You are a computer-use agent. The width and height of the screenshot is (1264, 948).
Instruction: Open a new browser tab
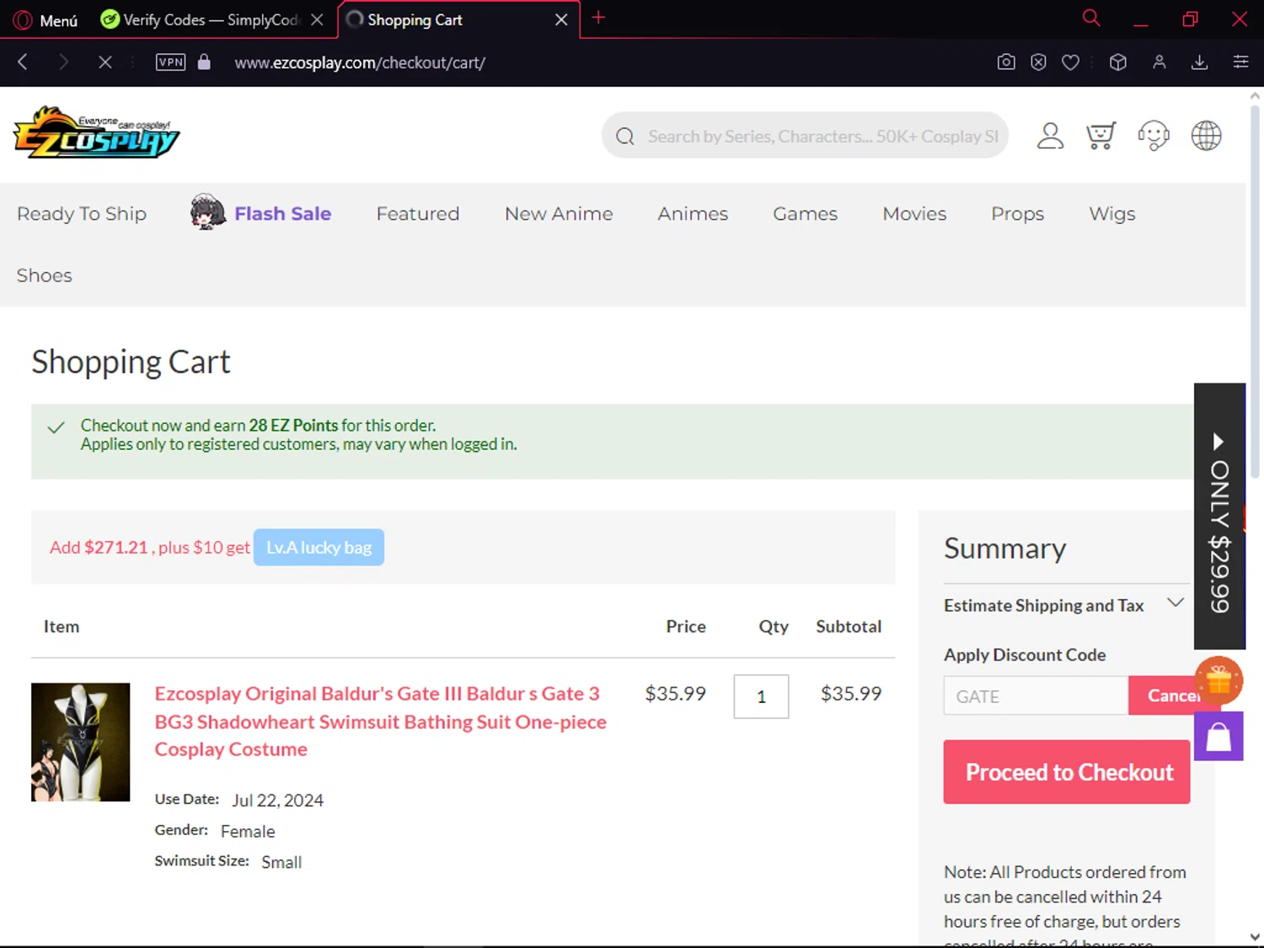(x=598, y=18)
